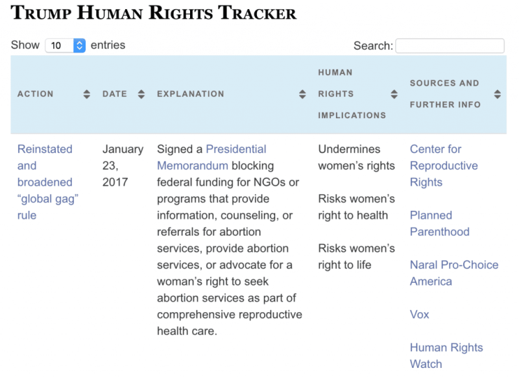The width and height of the screenshot is (519, 377).
Task: Sort table by Date column arrows
Action: pos(141,94)
